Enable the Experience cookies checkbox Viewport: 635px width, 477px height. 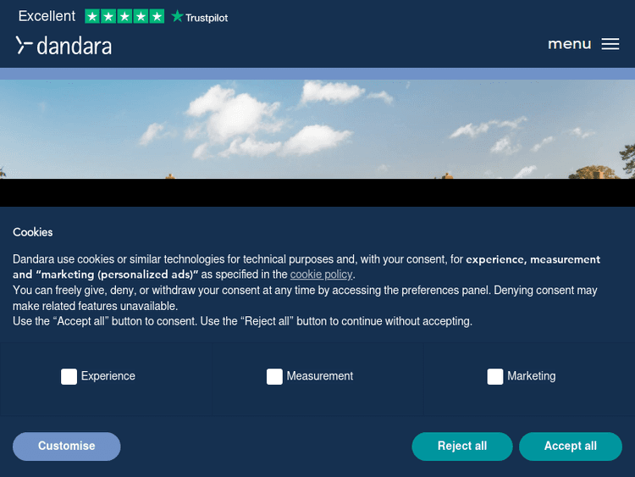pos(69,377)
